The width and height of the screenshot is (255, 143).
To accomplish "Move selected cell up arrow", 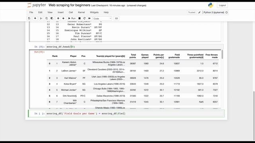I will pos(58,19).
